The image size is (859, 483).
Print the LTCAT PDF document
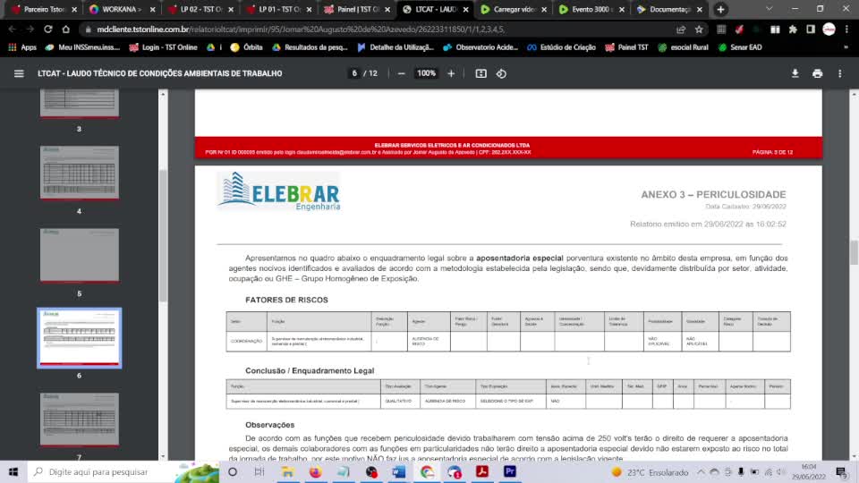(817, 73)
